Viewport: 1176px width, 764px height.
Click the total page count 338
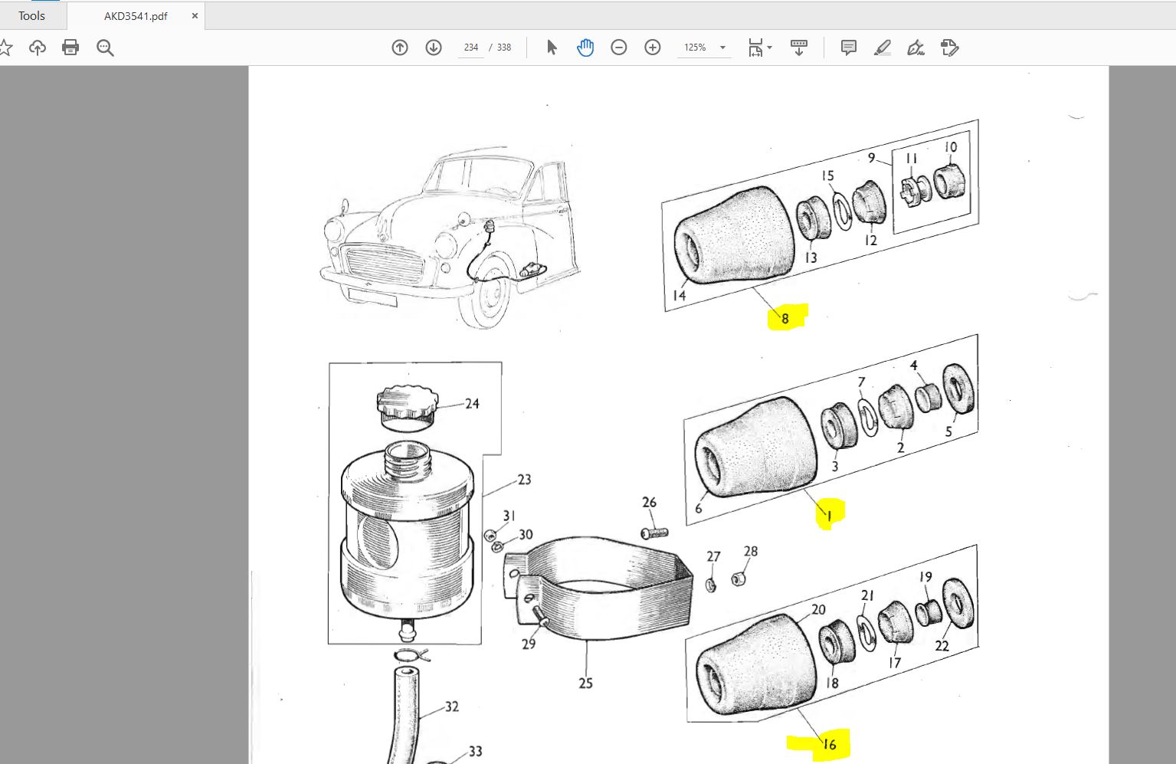[x=504, y=48]
